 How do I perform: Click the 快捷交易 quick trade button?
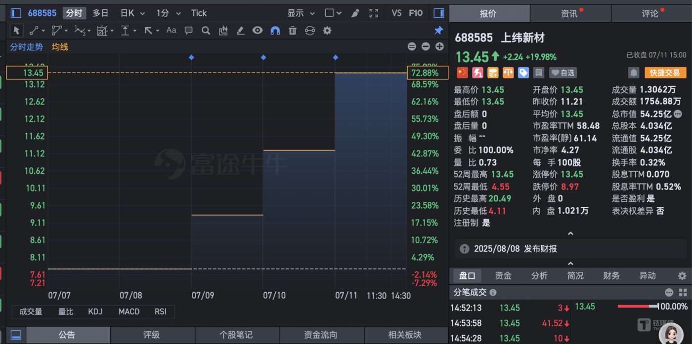pos(665,73)
